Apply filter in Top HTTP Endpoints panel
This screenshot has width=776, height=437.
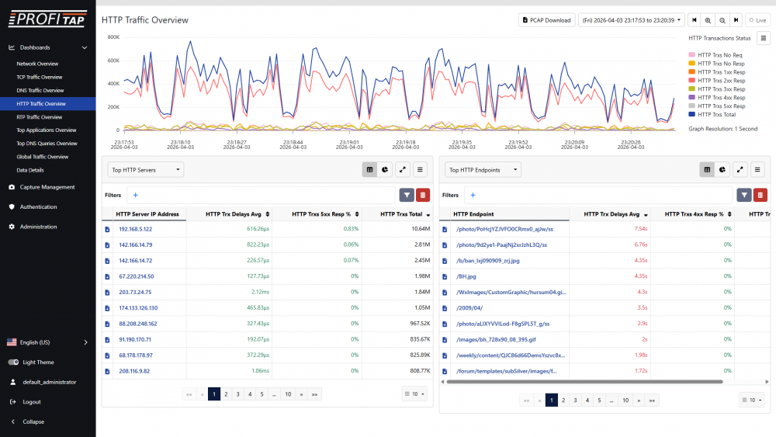[744, 196]
